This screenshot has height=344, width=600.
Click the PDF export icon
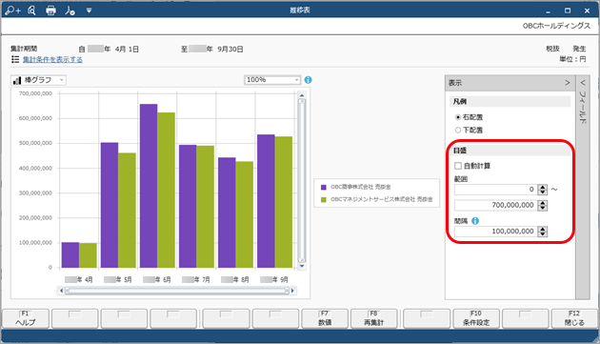tap(70, 10)
